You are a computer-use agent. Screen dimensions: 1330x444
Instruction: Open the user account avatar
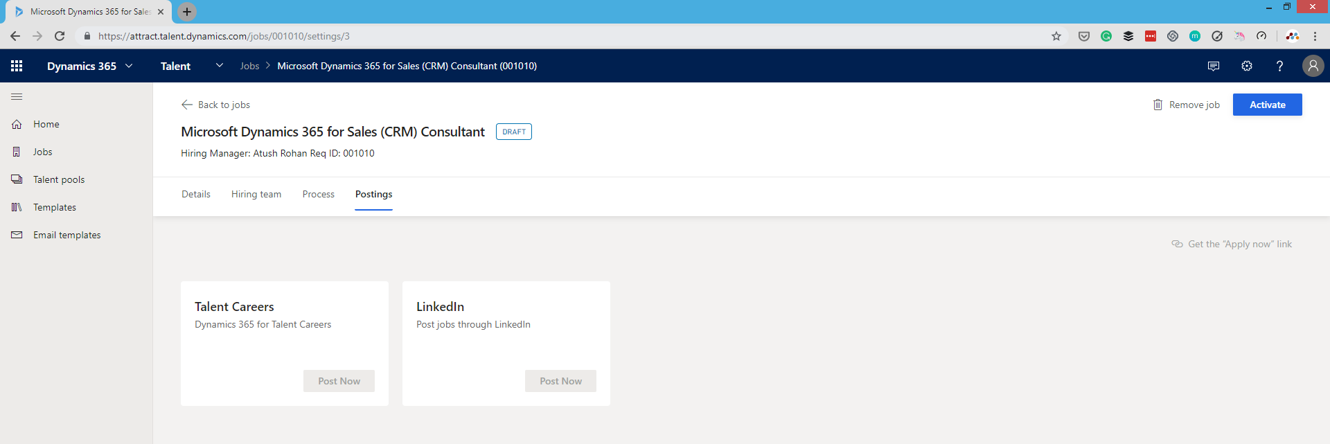pos(1313,66)
